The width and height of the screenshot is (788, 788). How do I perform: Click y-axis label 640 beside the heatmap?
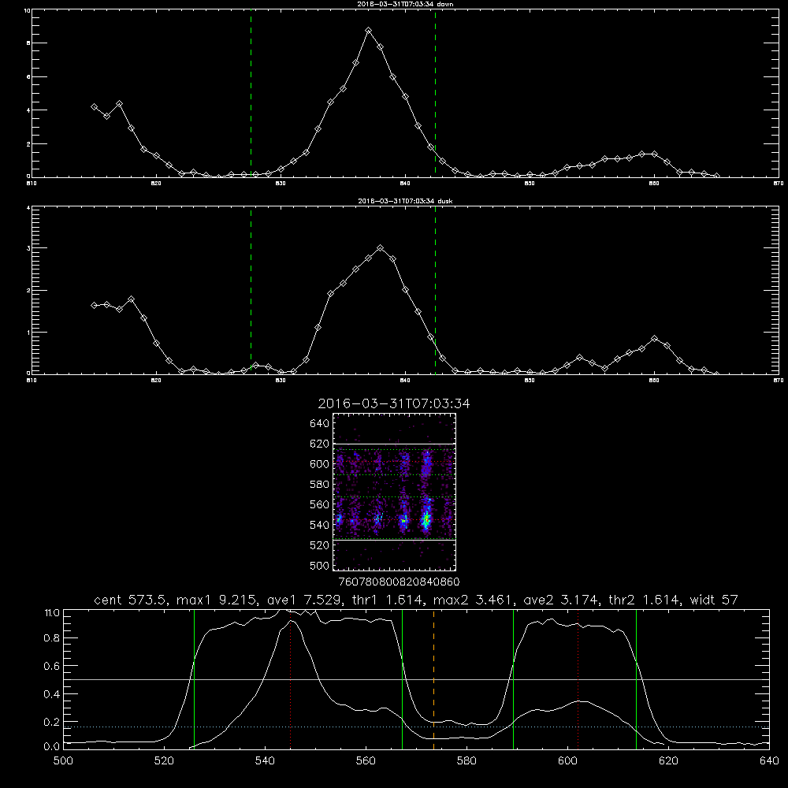click(320, 424)
